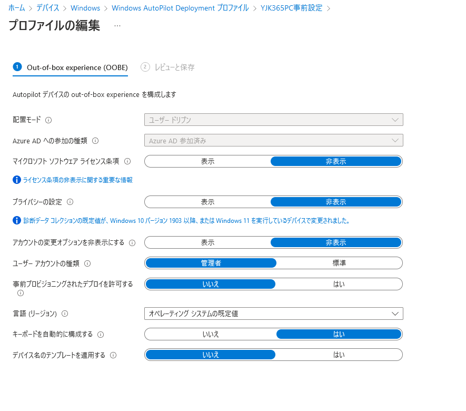Open 診断データ コレクションの既定値 notice link
466x411 pixels.
[186, 220]
